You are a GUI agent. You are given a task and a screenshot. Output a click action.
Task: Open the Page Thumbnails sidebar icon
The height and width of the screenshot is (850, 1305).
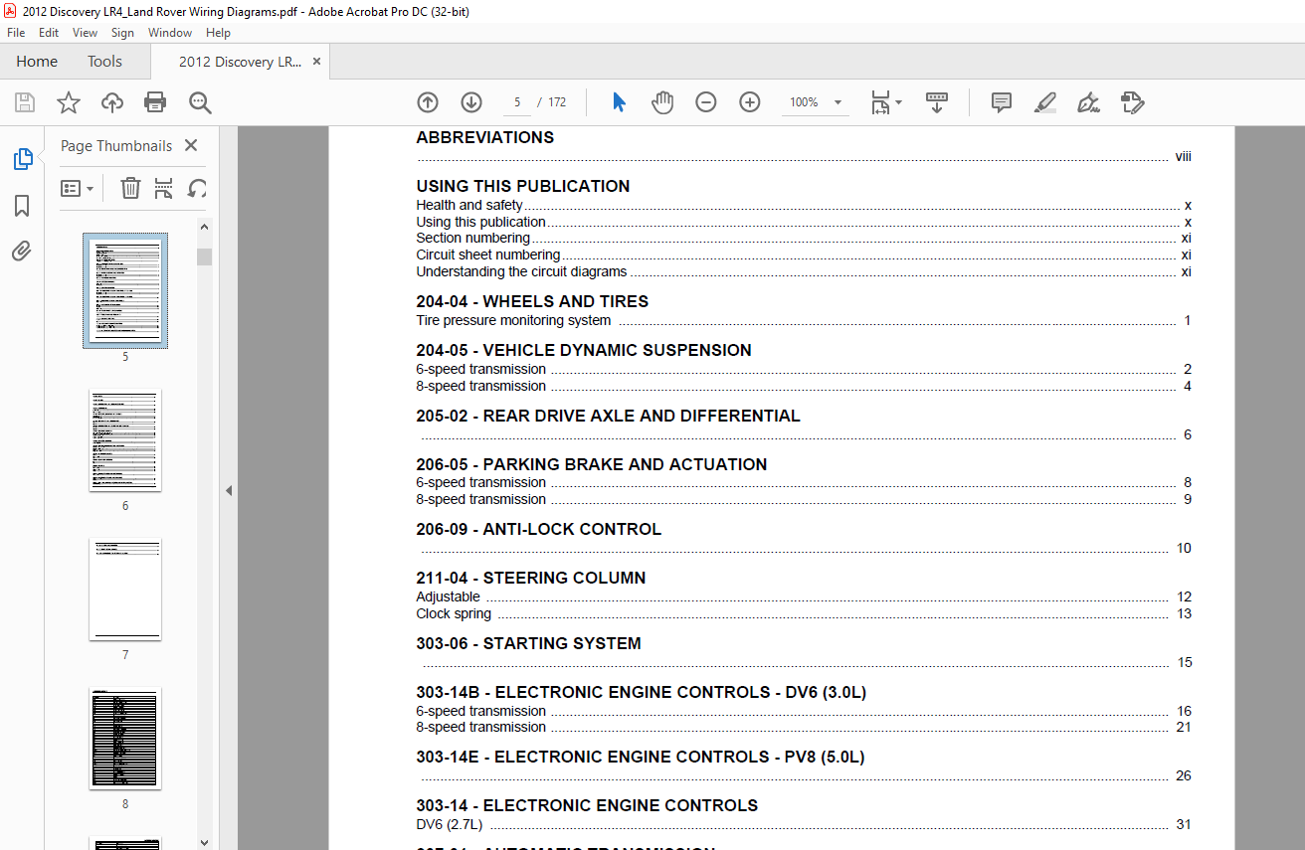22,159
